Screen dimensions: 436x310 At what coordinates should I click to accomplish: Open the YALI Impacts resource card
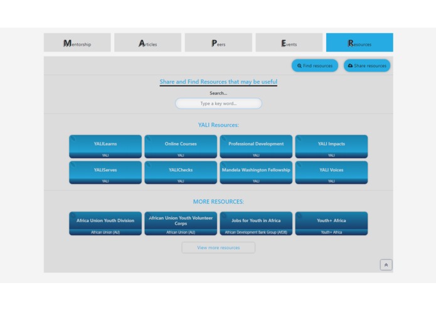[x=331, y=146]
